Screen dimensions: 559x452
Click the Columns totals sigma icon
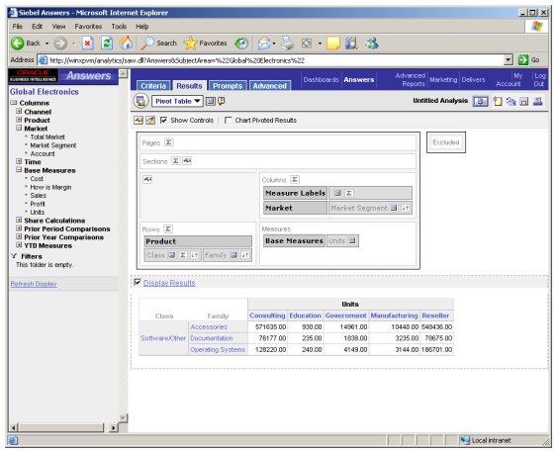[x=295, y=180]
